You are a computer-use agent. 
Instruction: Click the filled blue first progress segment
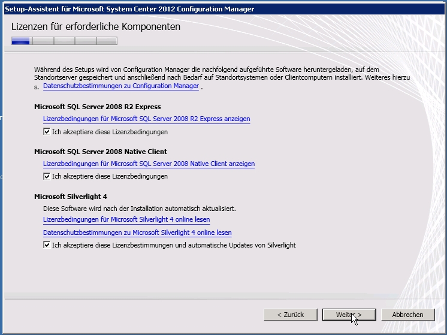(x=21, y=41)
